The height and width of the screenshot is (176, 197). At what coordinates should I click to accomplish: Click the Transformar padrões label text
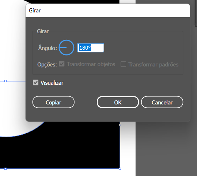pos(154,65)
